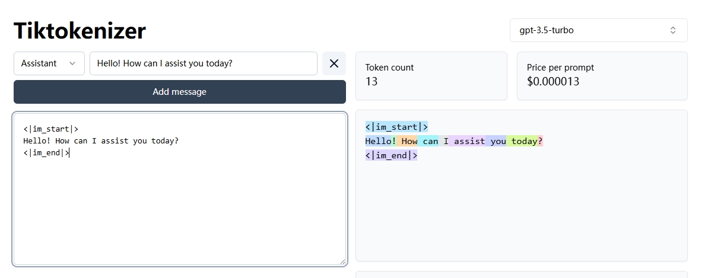Click the chevron icon beside Assistant

72,63
